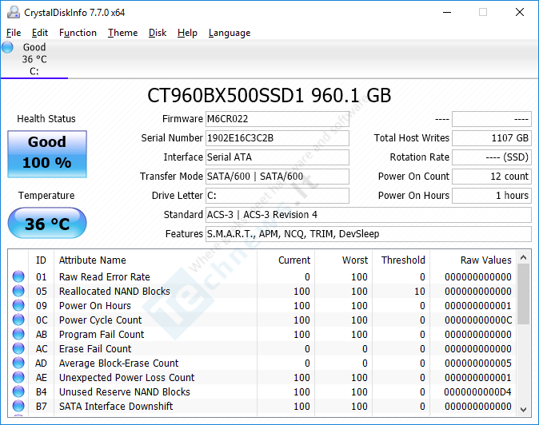Viewport: 539px width, 425px height.
Task: Click status orb in Power On Hours attribute row
Action: [x=18, y=305]
